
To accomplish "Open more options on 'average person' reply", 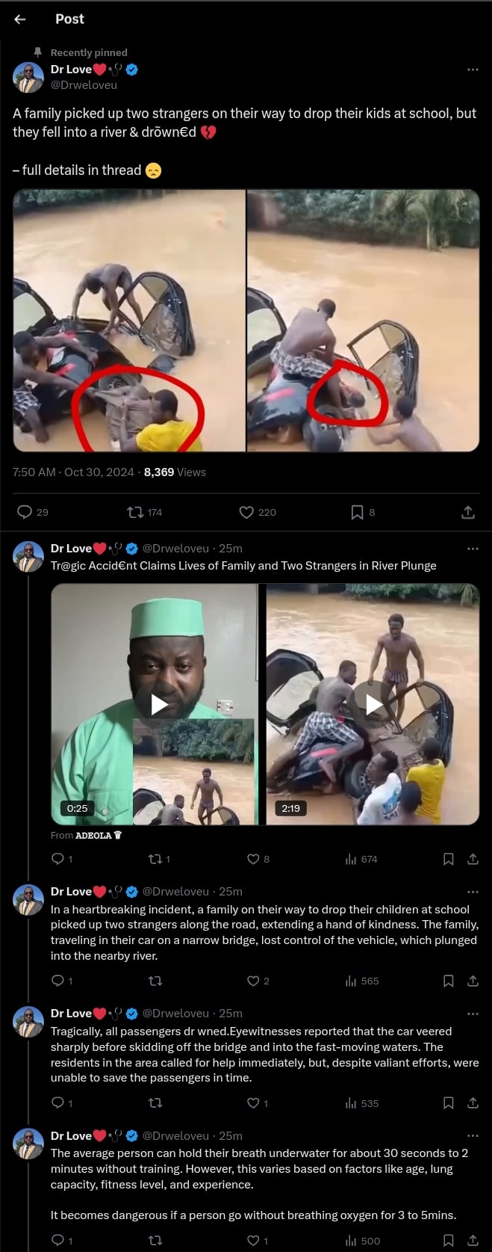I will pos(472,1136).
